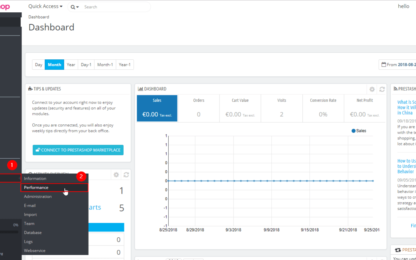Select the Day-1 period tab
416x260 pixels.
tap(86, 64)
